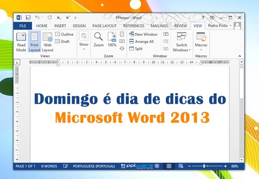The height and width of the screenshot is (179, 259).
Task: Select the VIEW tab
Action: pos(197,26)
